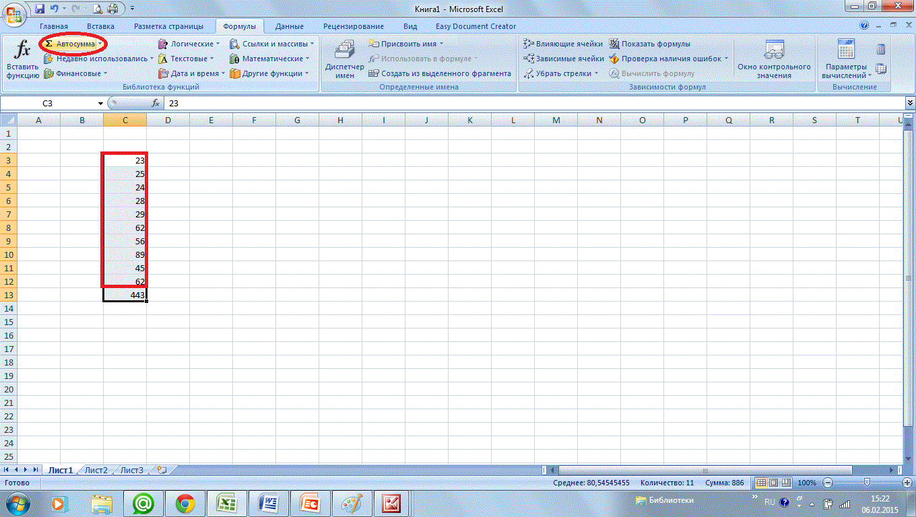Image resolution: width=916 pixels, height=517 pixels.
Task: Jump to the first sheet with the tab arrow
Action: click(7, 470)
